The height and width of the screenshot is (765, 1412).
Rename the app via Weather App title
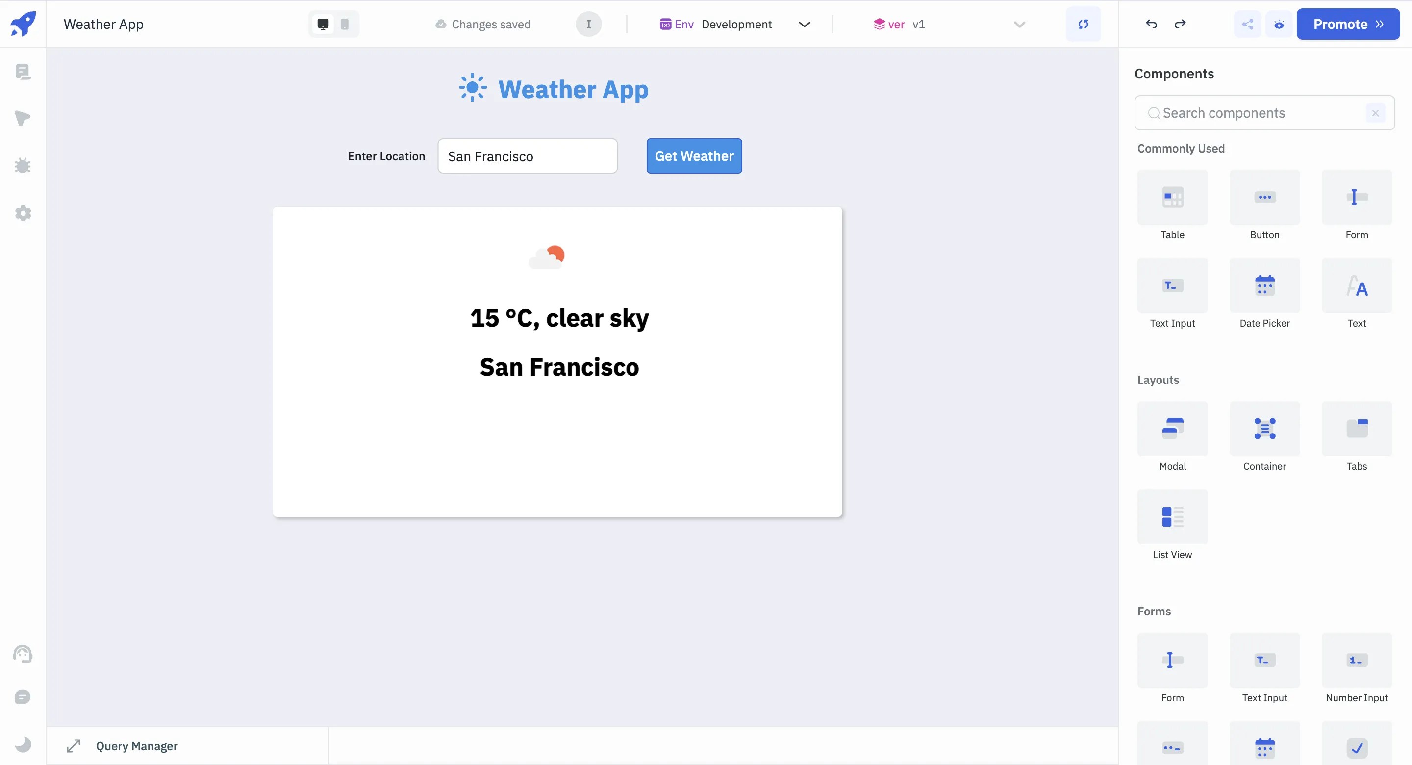point(103,24)
